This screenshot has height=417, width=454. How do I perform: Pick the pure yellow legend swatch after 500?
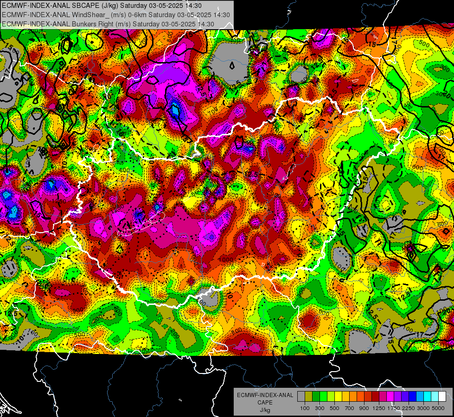click(338, 397)
